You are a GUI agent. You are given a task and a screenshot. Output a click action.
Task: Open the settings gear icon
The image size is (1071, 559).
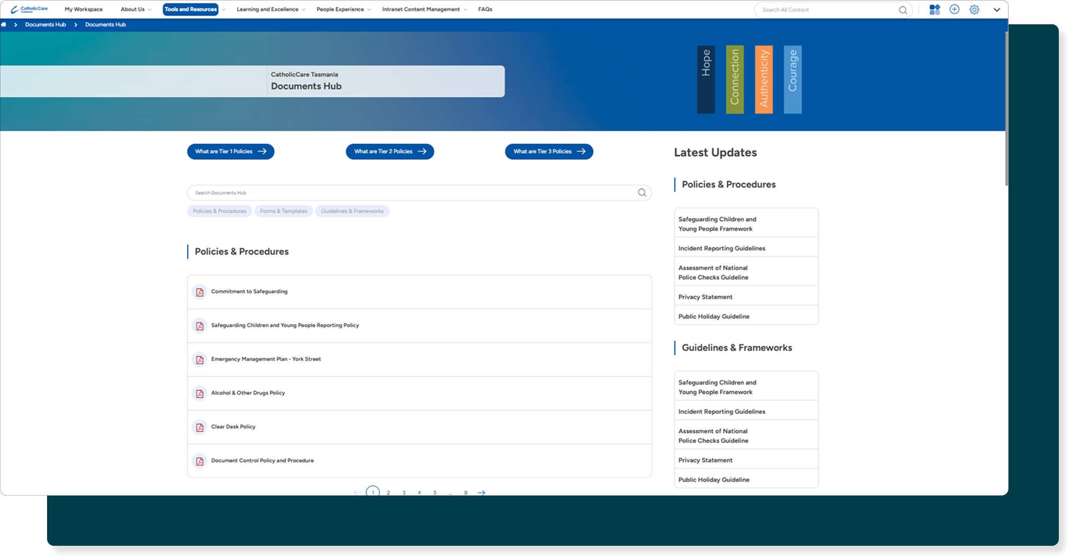974,10
